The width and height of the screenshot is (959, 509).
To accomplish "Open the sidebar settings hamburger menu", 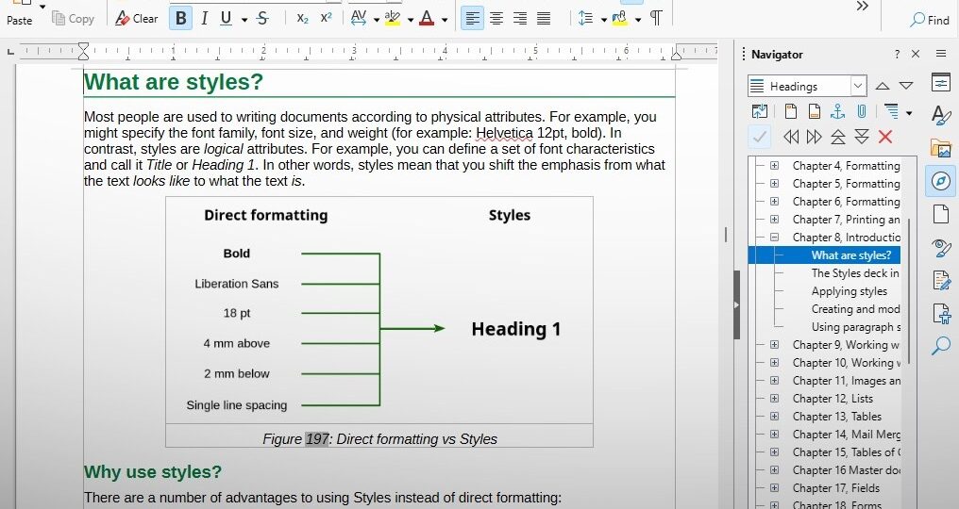I will pyautogui.click(x=941, y=54).
